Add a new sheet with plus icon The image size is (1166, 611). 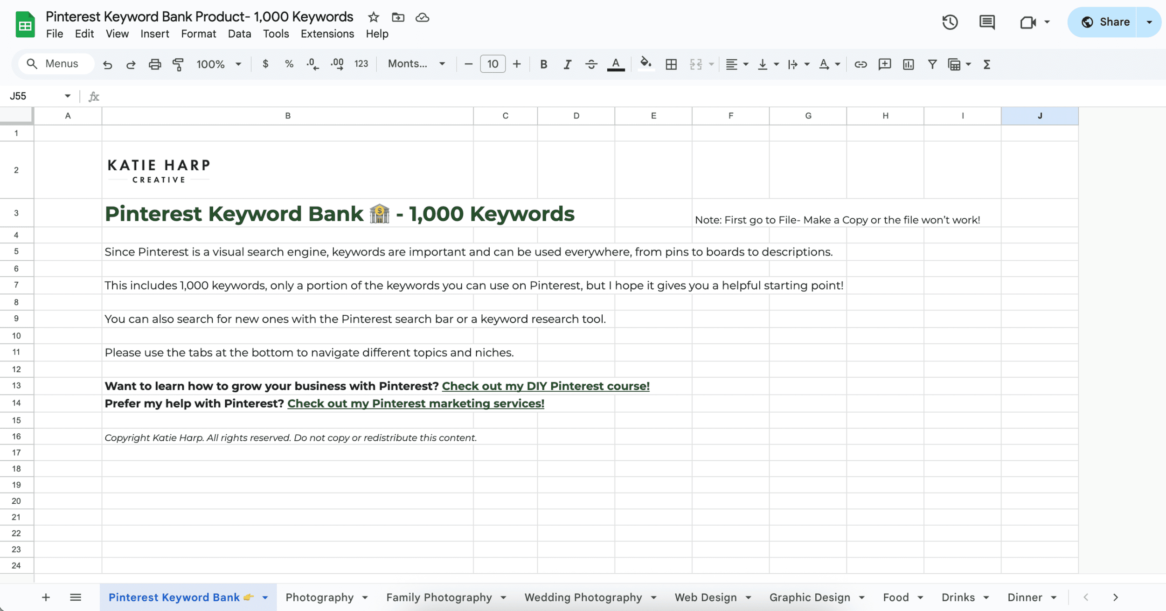coord(46,597)
